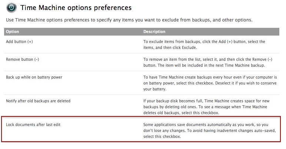
Task: Click the description about backups on battery power
Action: coord(207,83)
